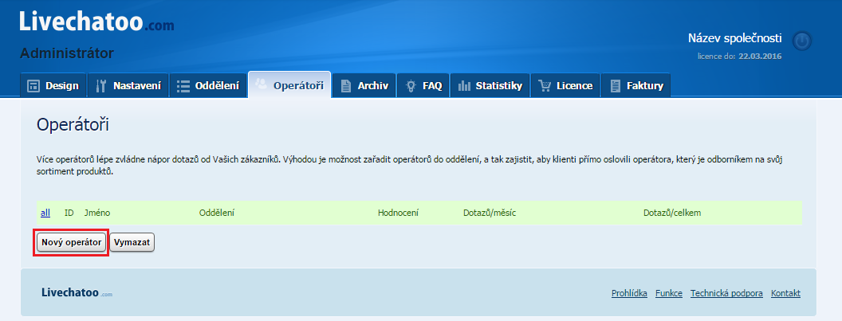This screenshot has width=842, height=321.
Task: Select all operators via 'all' link
Action: click(45, 213)
